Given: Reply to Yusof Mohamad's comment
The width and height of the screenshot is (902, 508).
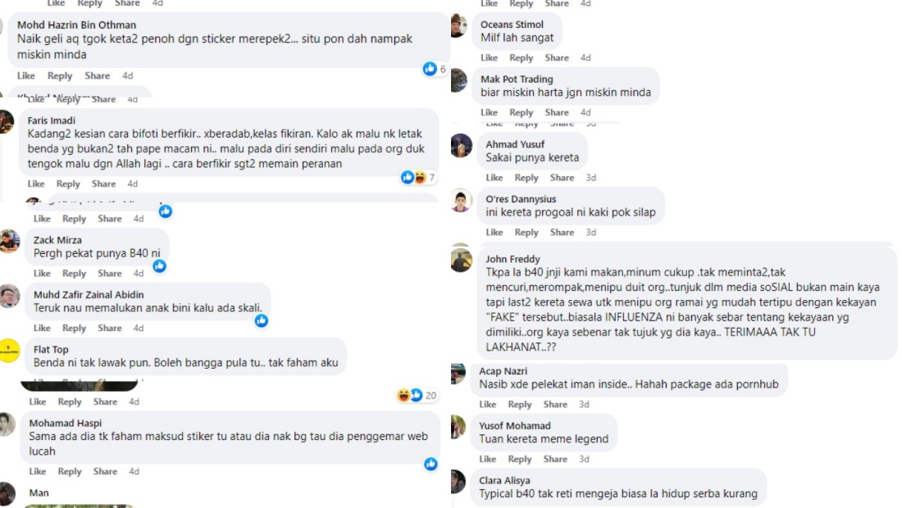Looking at the screenshot, I should point(519,459).
